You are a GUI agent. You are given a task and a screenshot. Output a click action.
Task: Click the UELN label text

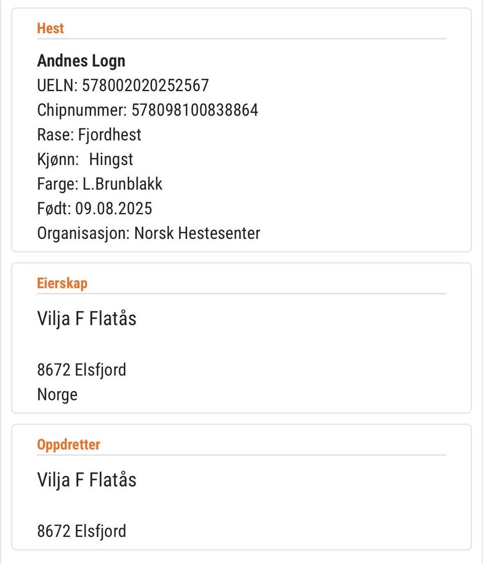point(57,85)
